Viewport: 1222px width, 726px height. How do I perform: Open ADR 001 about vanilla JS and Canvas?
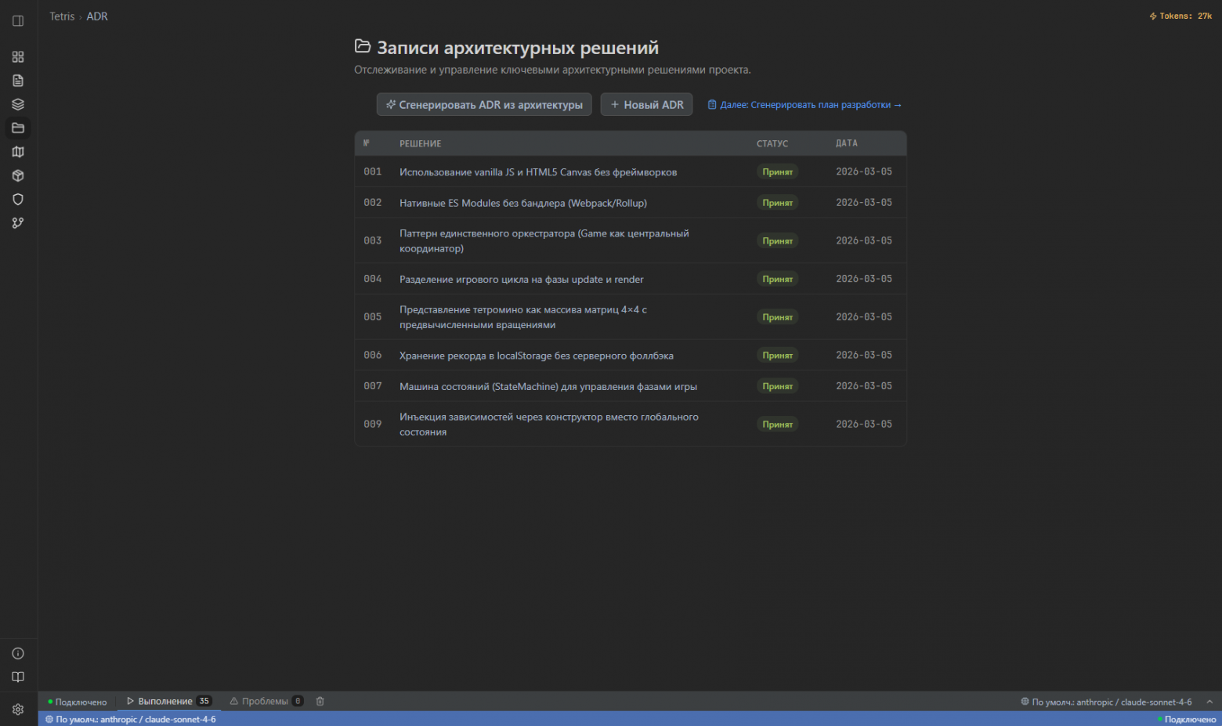pyautogui.click(x=631, y=172)
